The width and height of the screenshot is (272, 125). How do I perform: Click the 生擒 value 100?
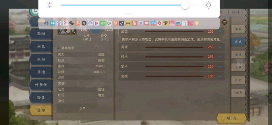pyautogui.click(x=211, y=76)
